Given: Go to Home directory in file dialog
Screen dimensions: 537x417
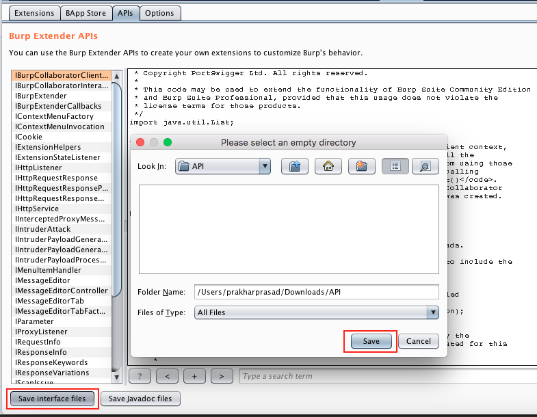Looking at the screenshot, I should point(328,166).
